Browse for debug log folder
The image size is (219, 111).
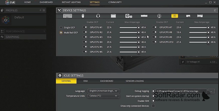coord(211,91)
